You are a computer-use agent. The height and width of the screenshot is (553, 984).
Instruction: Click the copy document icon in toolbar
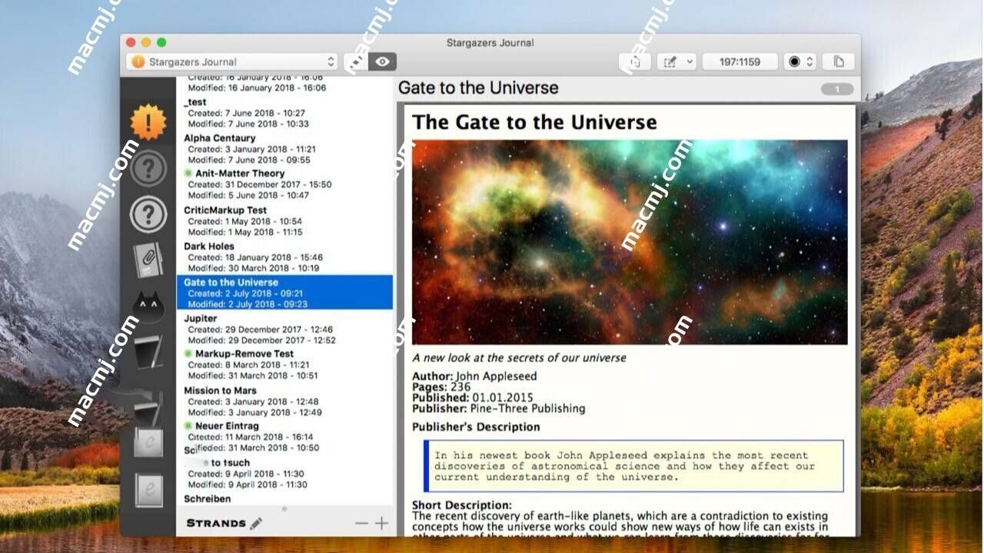(839, 61)
